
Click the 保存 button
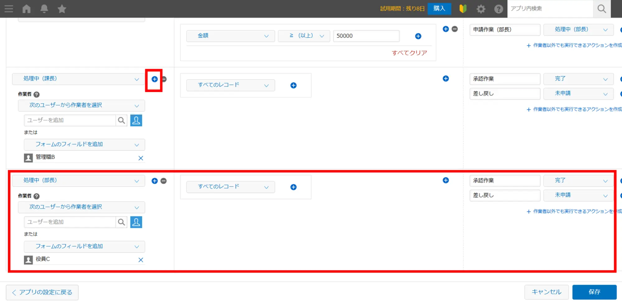coord(594,292)
